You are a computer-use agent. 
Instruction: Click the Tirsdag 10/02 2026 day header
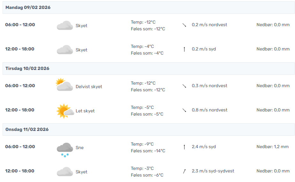[x=27, y=68]
